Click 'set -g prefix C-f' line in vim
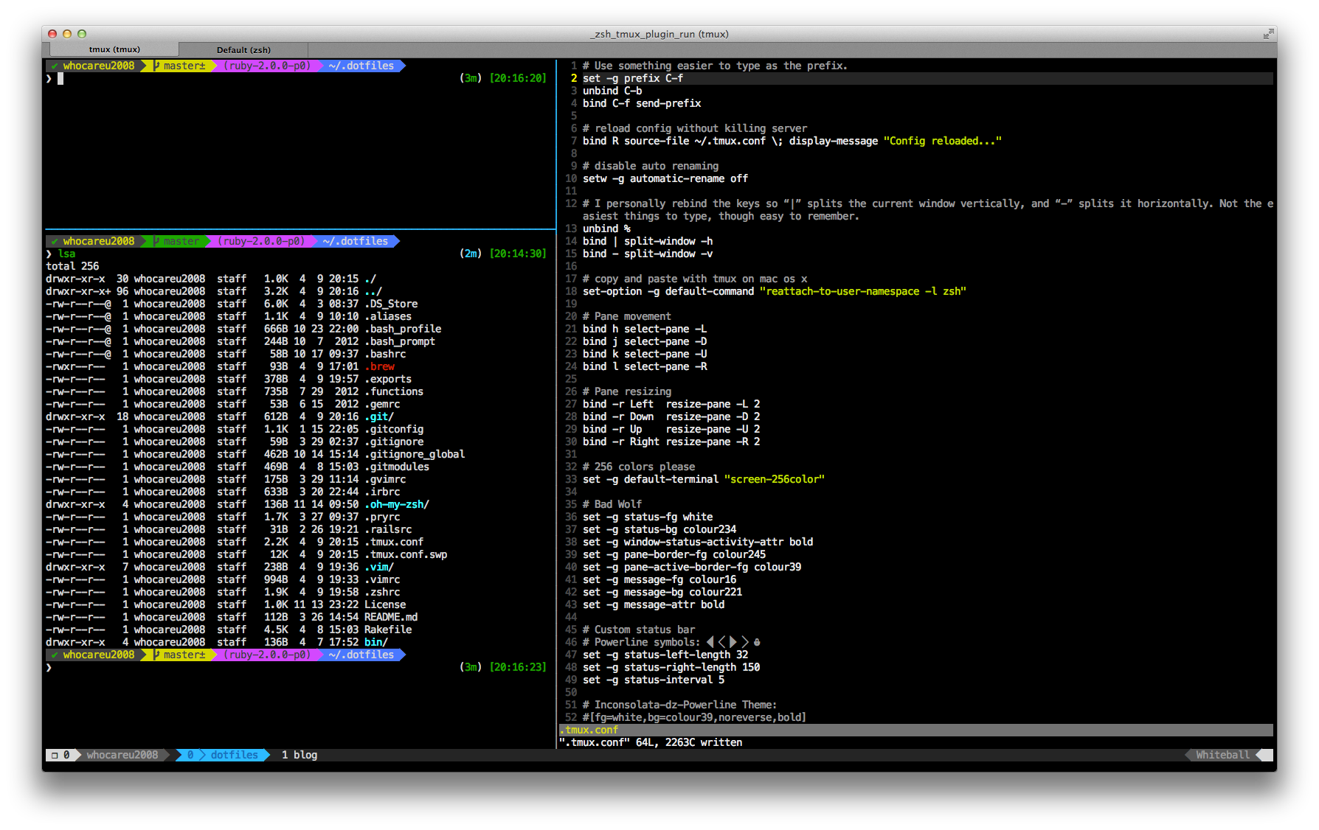Viewport: 1319px width, 830px height. coord(633,78)
